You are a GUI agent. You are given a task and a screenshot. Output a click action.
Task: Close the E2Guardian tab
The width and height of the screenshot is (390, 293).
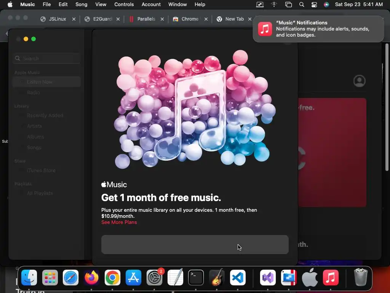(118, 19)
